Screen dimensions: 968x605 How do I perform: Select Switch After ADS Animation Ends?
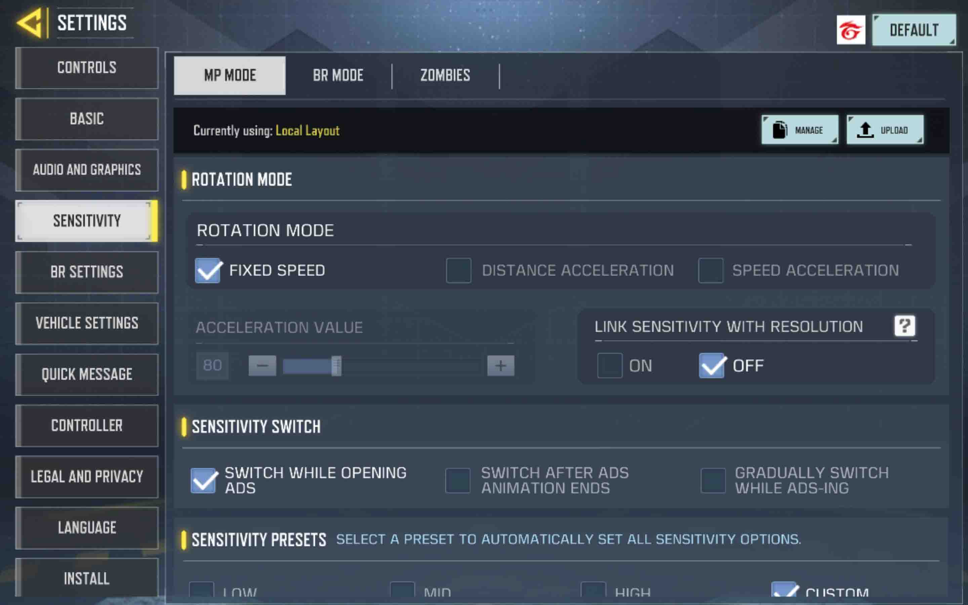(x=457, y=480)
